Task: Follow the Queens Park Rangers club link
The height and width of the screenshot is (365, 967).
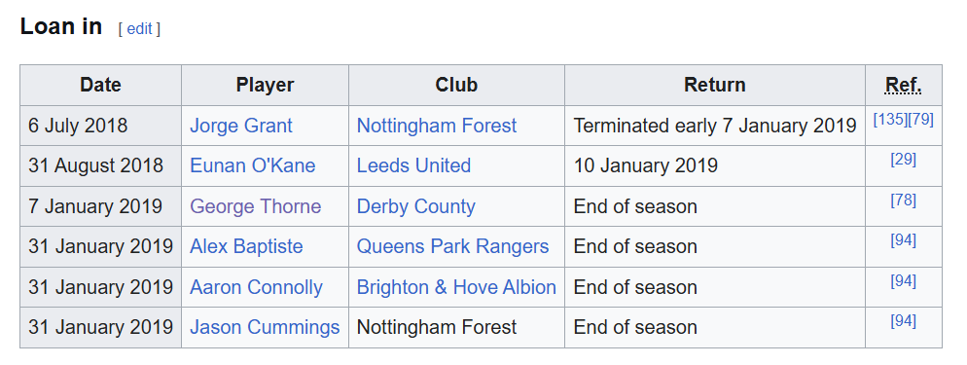Action: point(452,246)
